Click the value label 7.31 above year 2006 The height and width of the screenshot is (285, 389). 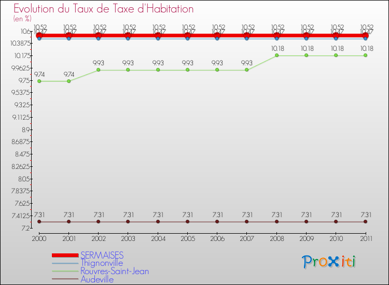pyautogui.click(x=217, y=215)
